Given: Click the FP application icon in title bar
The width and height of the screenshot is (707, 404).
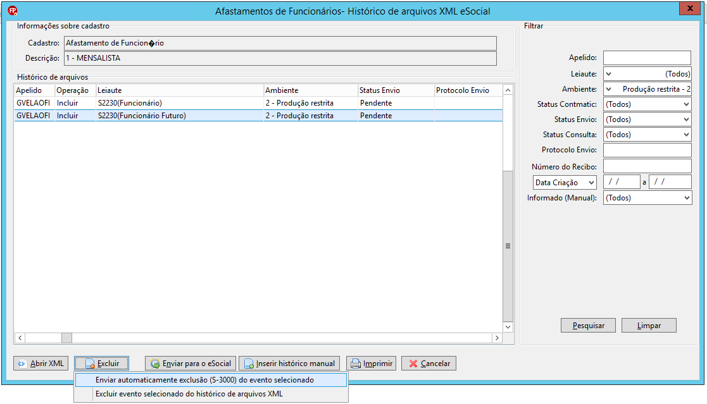Looking at the screenshot, I should (13, 10).
